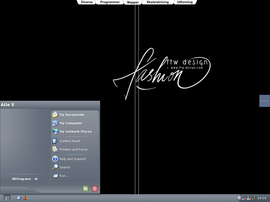
Task: Click the Control Panel checkmark icon
Action: (55, 141)
